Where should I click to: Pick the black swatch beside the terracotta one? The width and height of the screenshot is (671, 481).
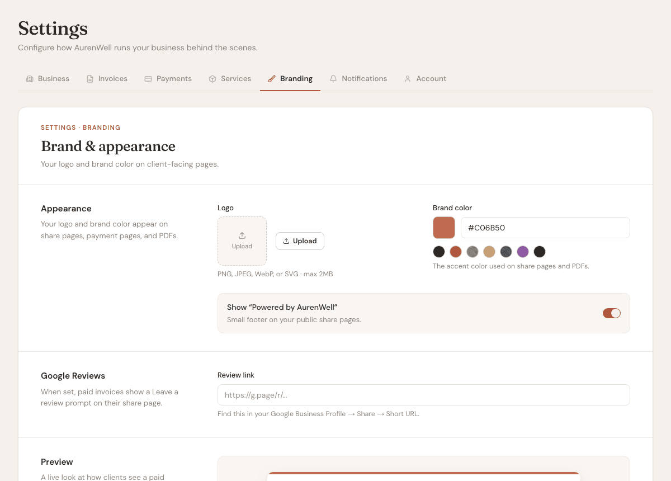(x=439, y=252)
